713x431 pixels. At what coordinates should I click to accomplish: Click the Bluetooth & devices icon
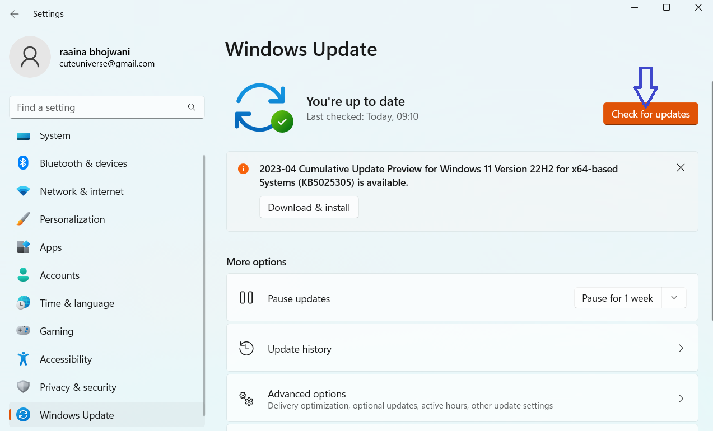pos(23,163)
